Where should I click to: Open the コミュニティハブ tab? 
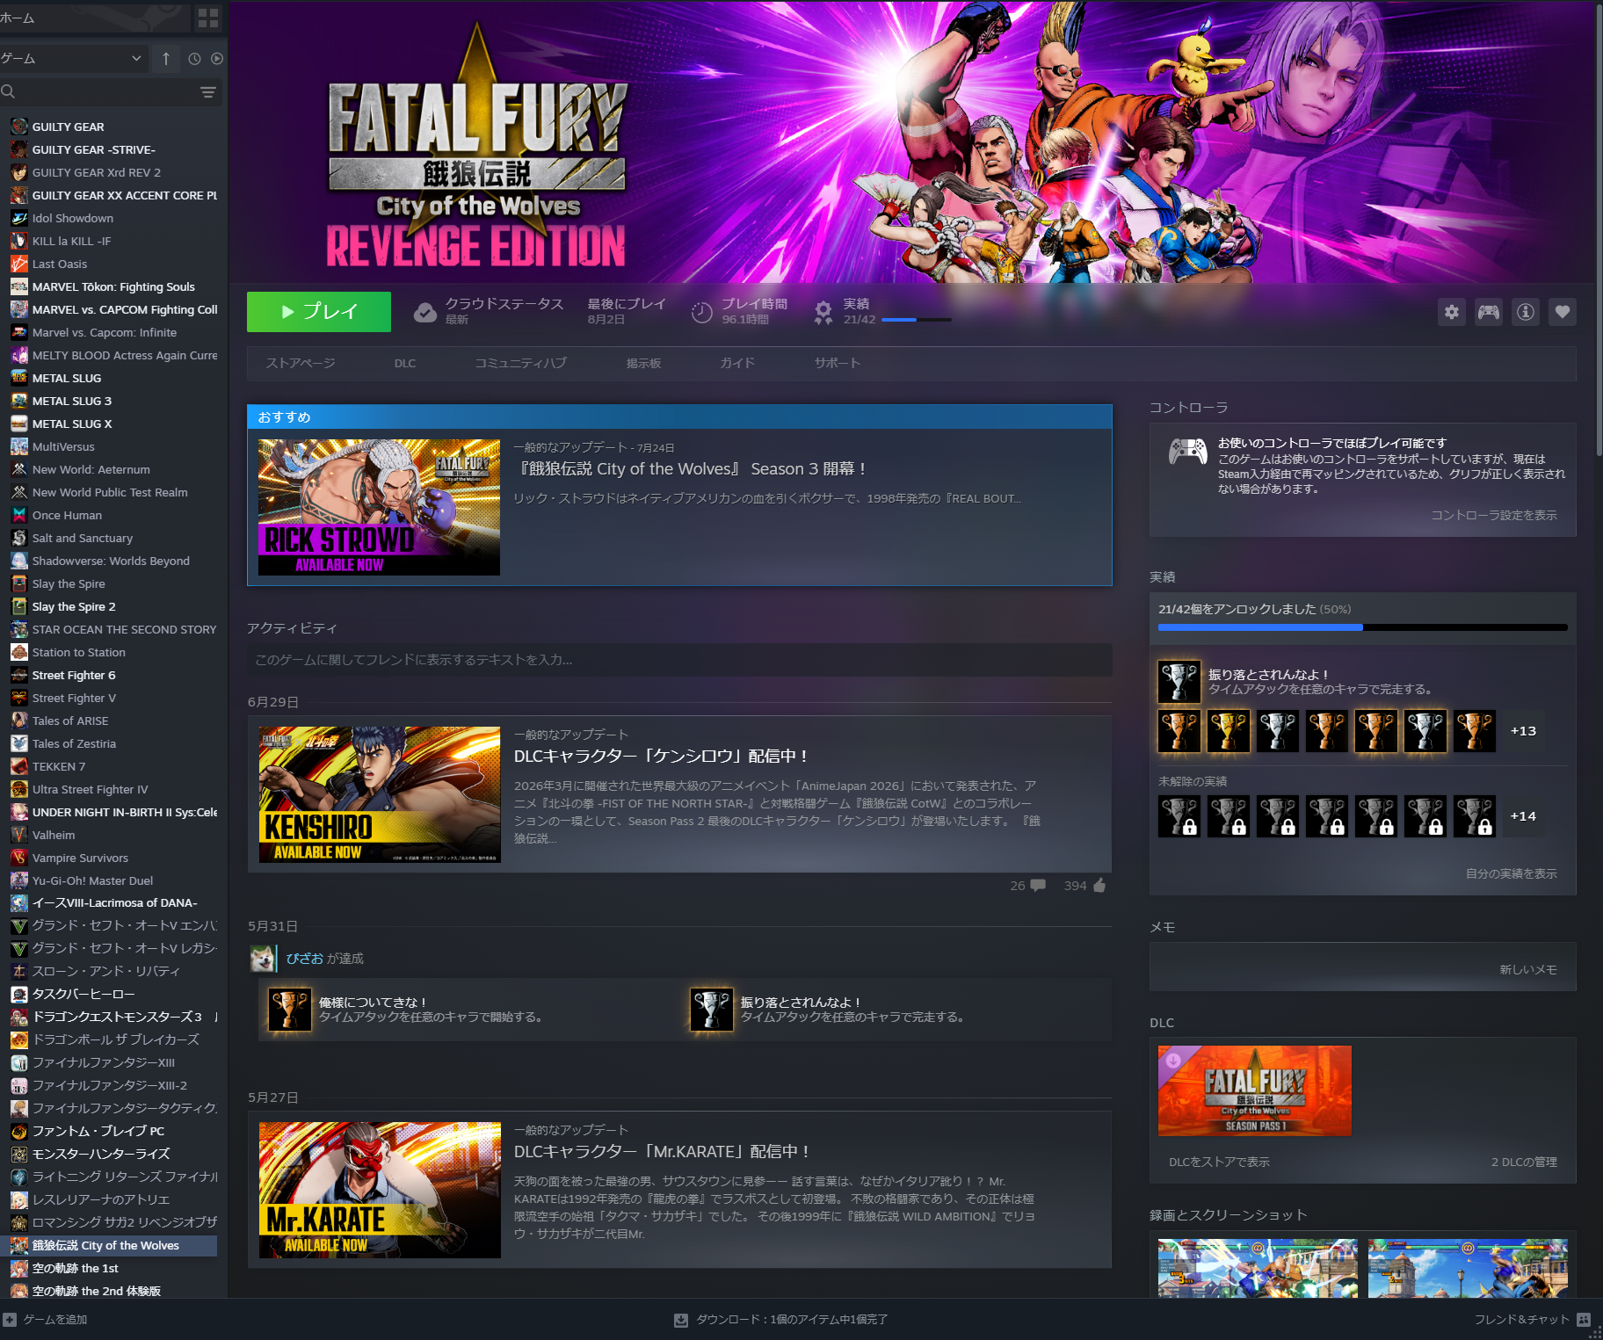coord(521,363)
